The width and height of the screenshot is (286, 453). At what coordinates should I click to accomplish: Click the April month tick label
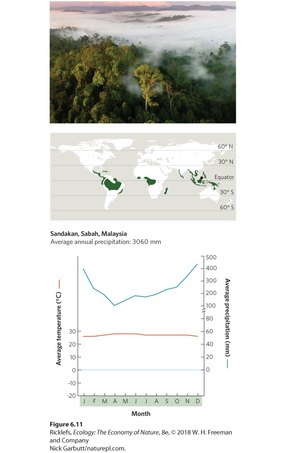click(x=115, y=401)
